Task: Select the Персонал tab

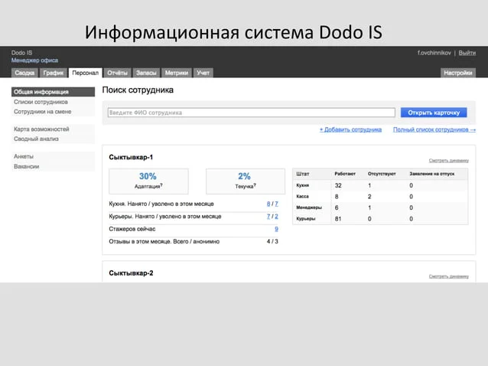Action: click(x=85, y=73)
